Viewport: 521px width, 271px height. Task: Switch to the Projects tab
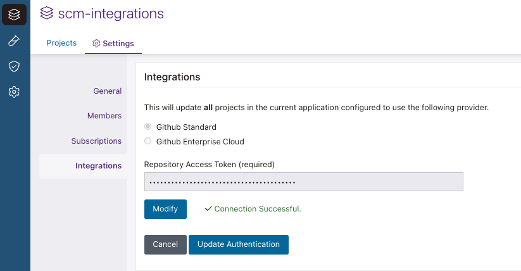point(61,43)
